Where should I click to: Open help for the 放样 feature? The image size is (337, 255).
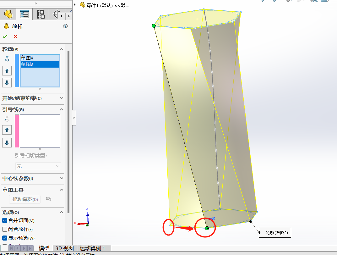(x=65, y=26)
